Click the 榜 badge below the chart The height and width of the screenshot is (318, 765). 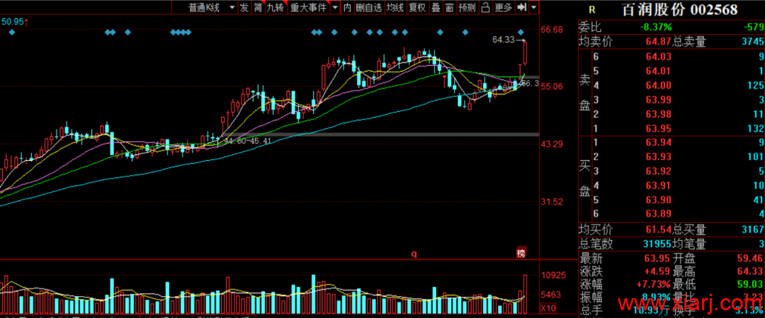[521, 254]
